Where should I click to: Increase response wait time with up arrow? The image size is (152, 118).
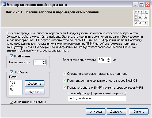(108, 59)
